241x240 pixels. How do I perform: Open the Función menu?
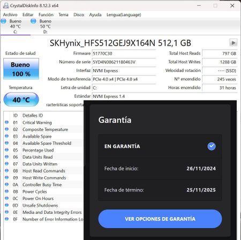[x=46, y=14]
